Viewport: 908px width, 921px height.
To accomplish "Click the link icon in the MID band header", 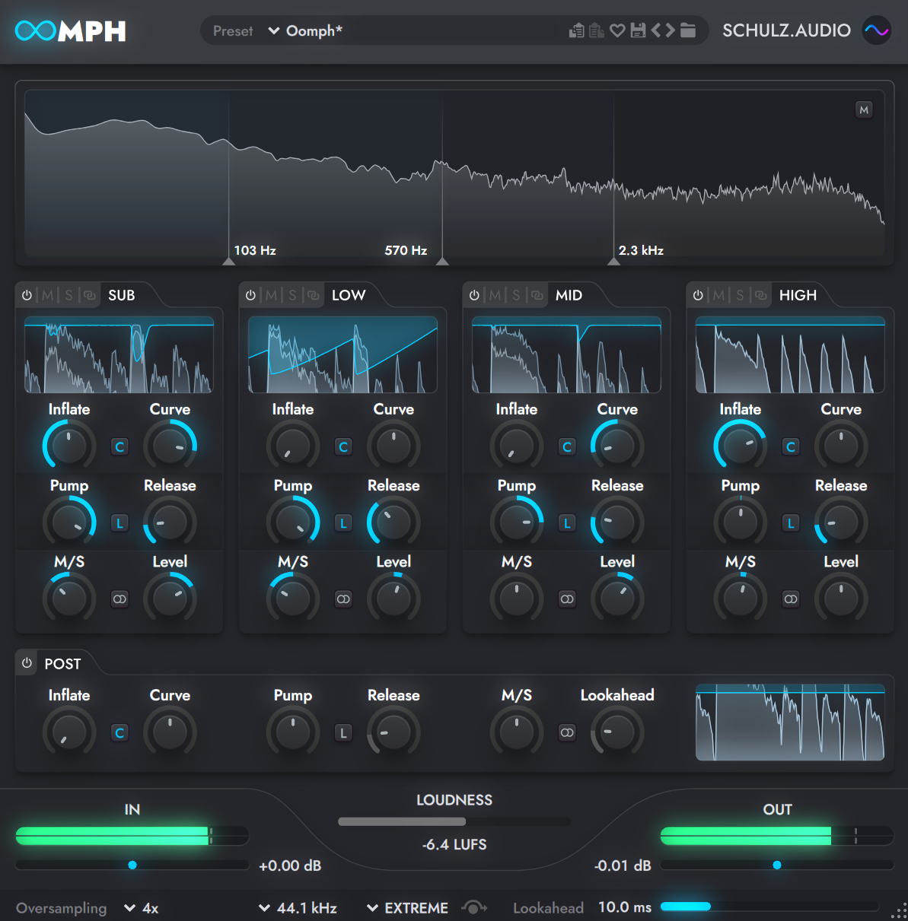I will [538, 295].
